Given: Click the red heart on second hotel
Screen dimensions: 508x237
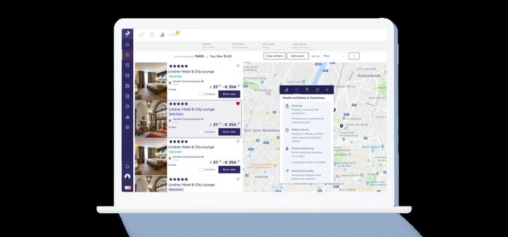Looking at the screenshot, I should (237, 104).
